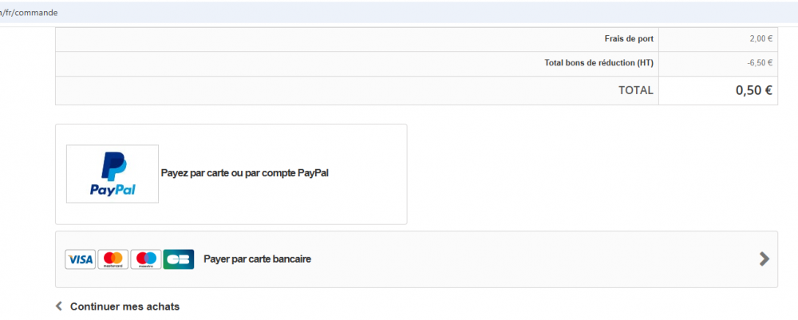Click the Maestro card icon
Image resolution: width=798 pixels, height=320 pixels.
click(146, 259)
